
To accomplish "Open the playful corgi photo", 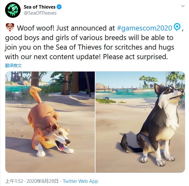I will pyautogui.click(x=50, y=122).
